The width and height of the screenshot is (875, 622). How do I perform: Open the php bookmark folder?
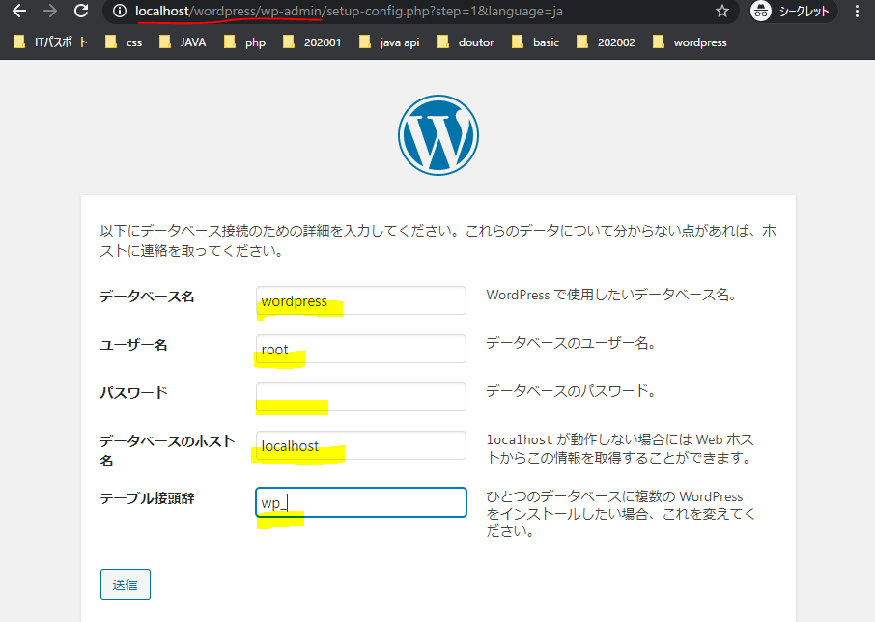coord(244,42)
